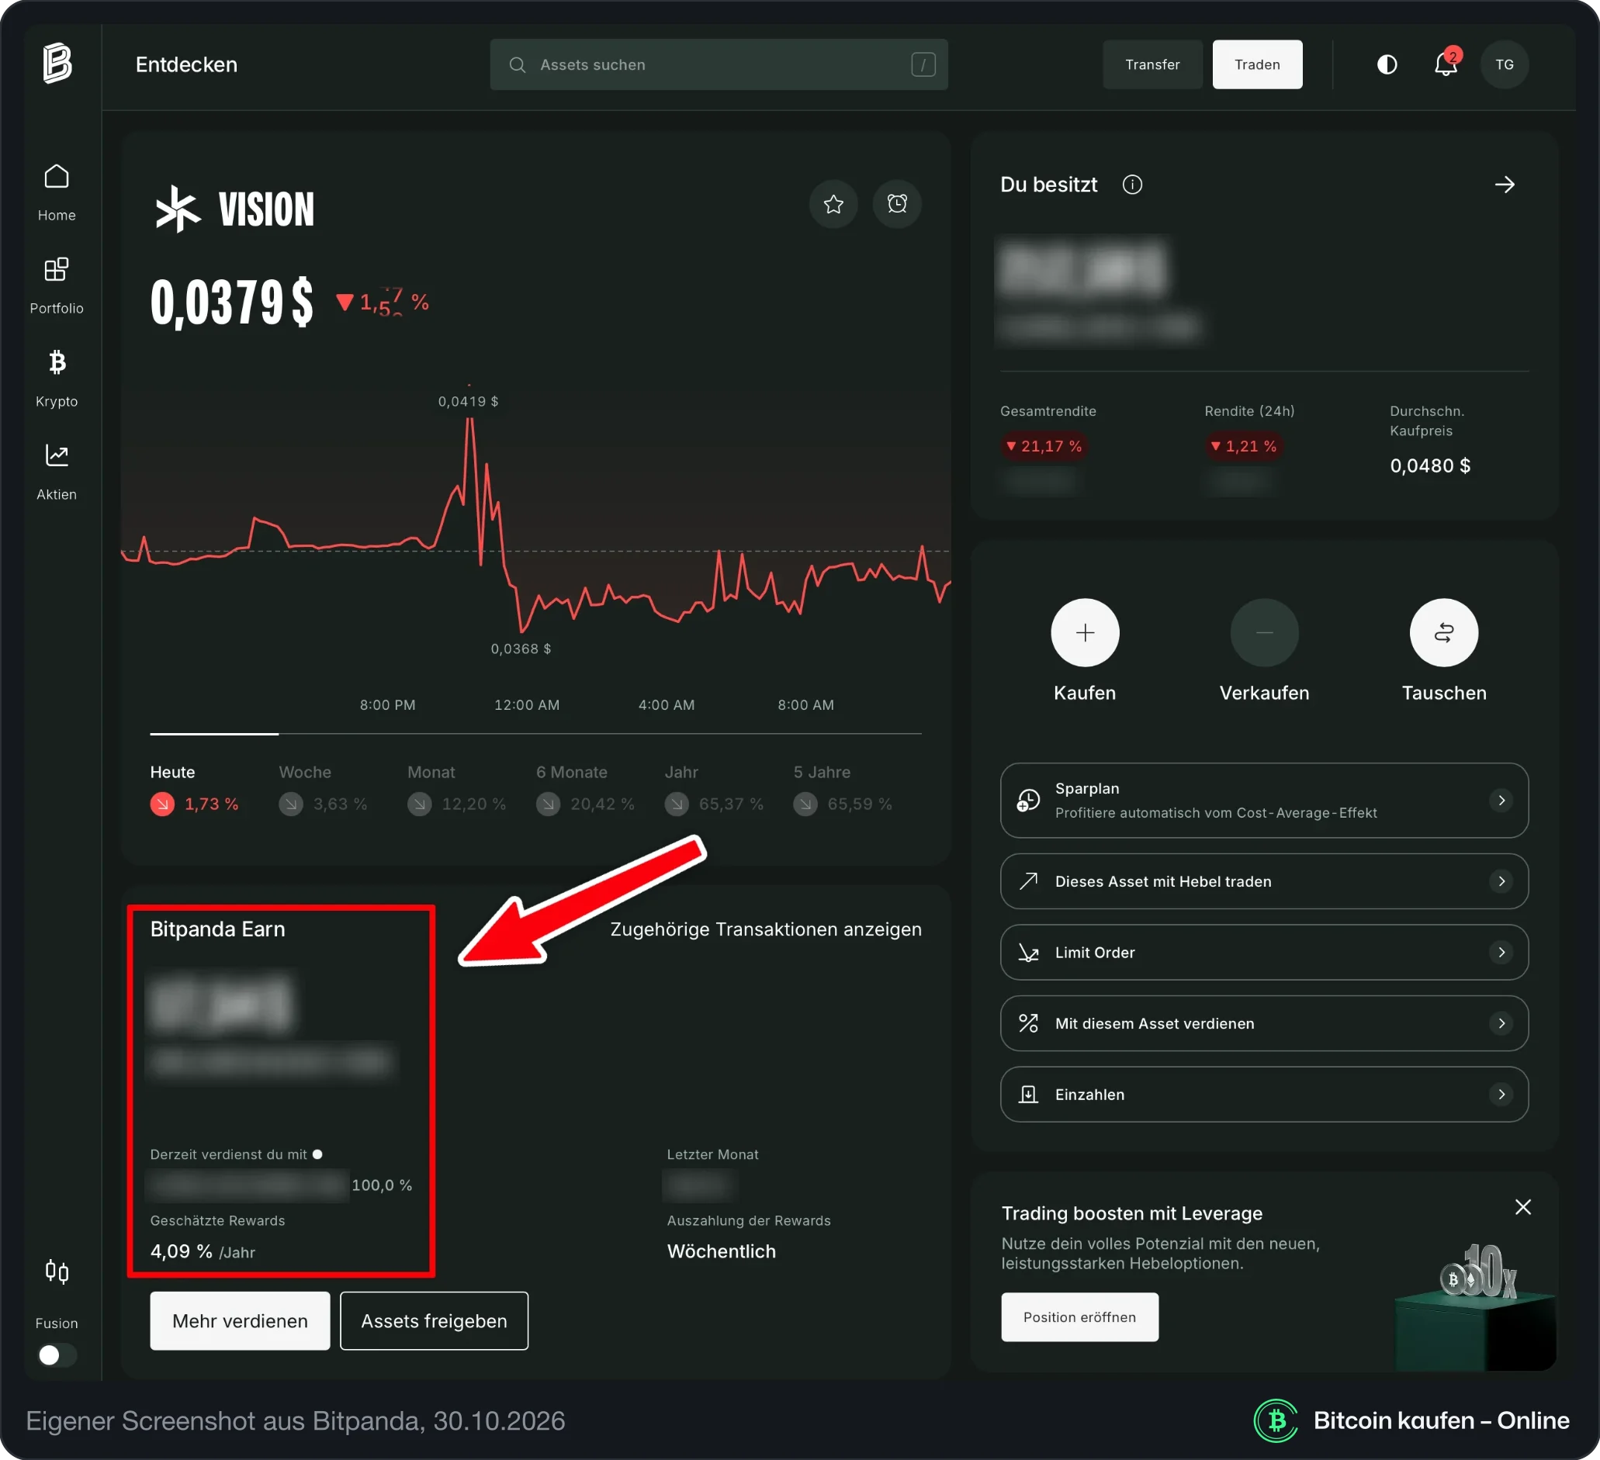The height and width of the screenshot is (1460, 1600).
Task: Click the Fusion candlestick icon
Action: (57, 1272)
